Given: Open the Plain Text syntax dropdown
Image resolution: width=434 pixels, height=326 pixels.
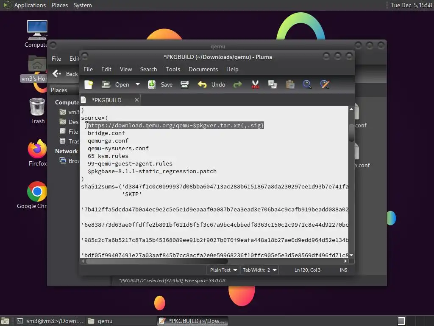Looking at the screenshot, I should point(223,270).
